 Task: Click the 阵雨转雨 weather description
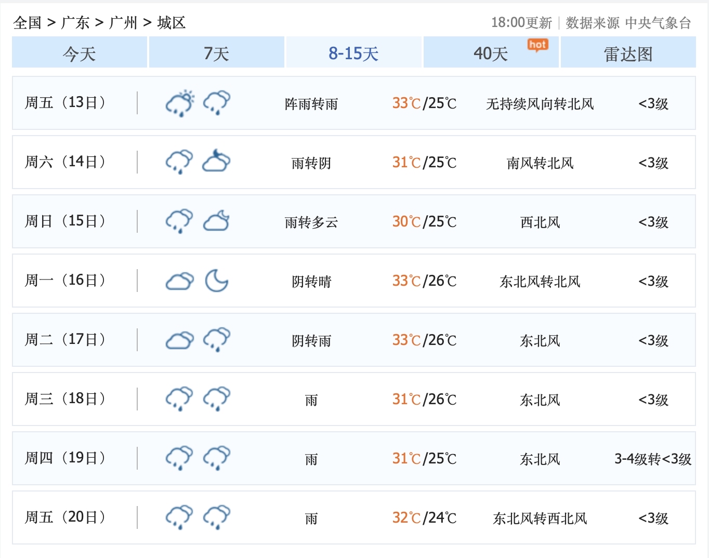point(311,104)
